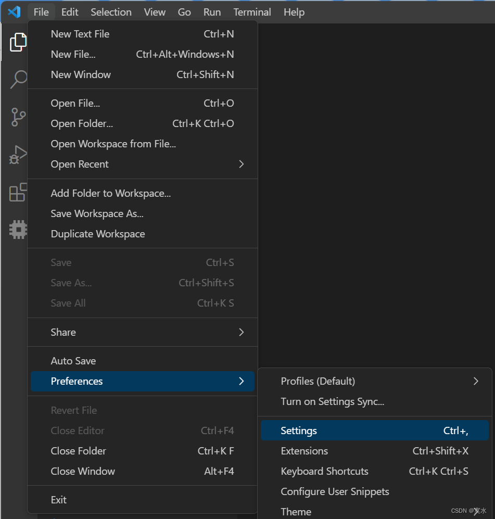Click New Text File
The width and height of the screenshot is (495, 519).
80,34
